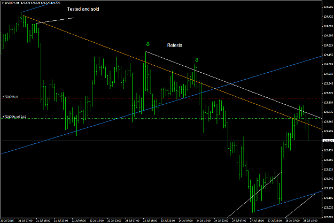Viewport: 334px width, 223px height.
Task: Click the 124.225 price axis label
Action: (x=328, y=45)
